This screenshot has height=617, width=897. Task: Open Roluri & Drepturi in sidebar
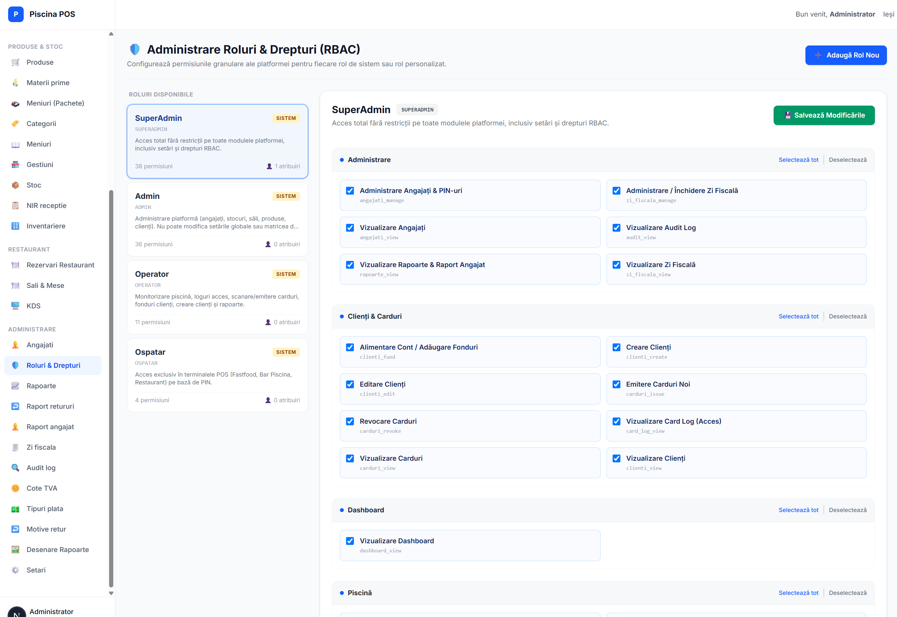pyautogui.click(x=53, y=366)
